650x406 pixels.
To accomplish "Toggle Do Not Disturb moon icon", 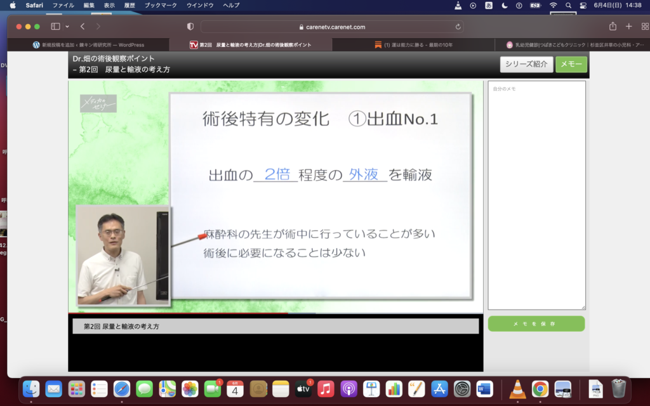I will tap(505, 5).
